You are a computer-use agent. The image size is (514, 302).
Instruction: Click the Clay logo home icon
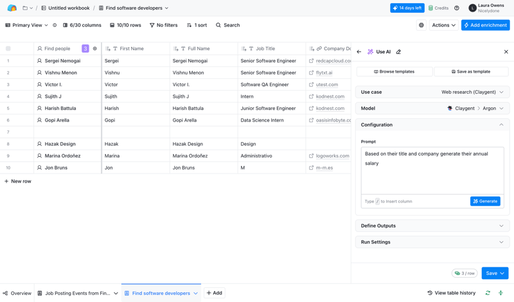[x=12, y=8]
